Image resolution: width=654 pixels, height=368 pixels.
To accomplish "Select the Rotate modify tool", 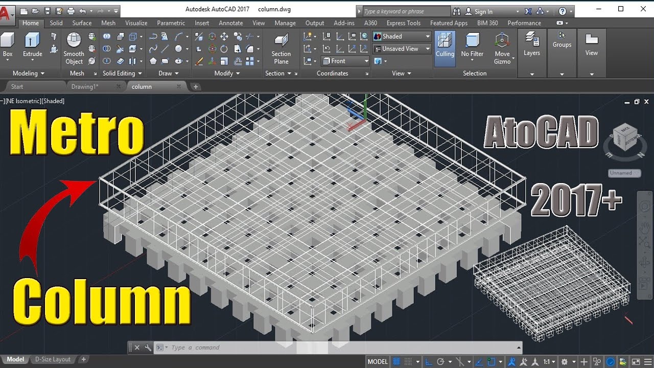I will pyautogui.click(x=224, y=49).
